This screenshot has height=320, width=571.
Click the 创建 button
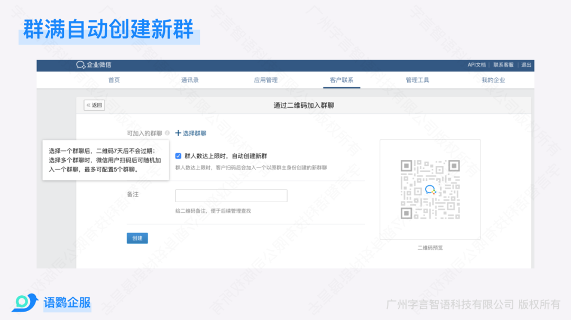pyautogui.click(x=137, y=238)
